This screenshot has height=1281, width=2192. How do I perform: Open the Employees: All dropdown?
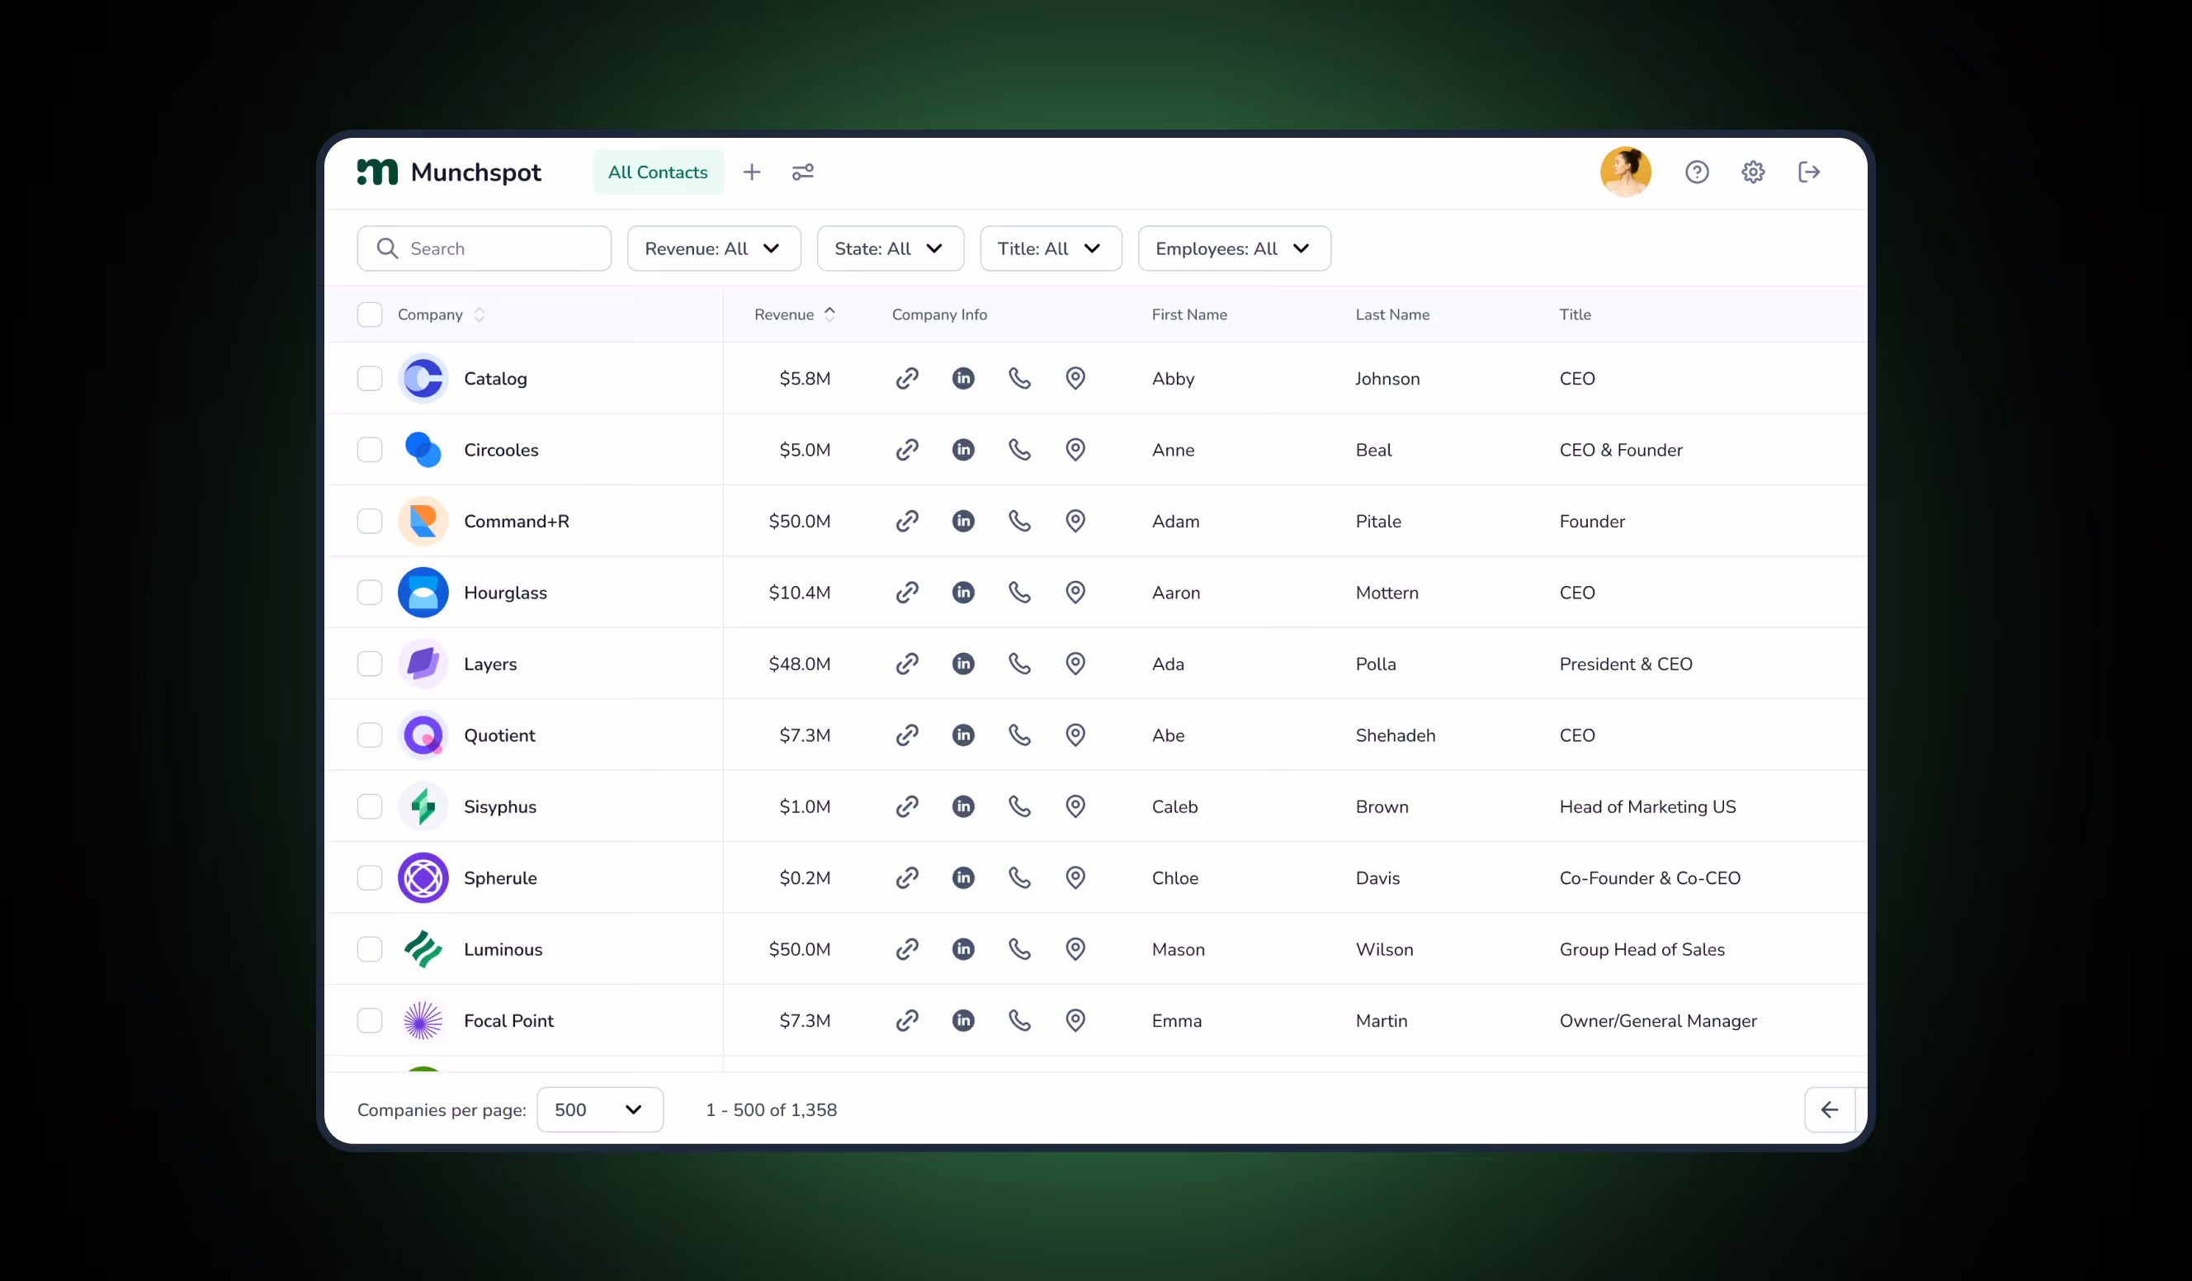click(1234, 248)
